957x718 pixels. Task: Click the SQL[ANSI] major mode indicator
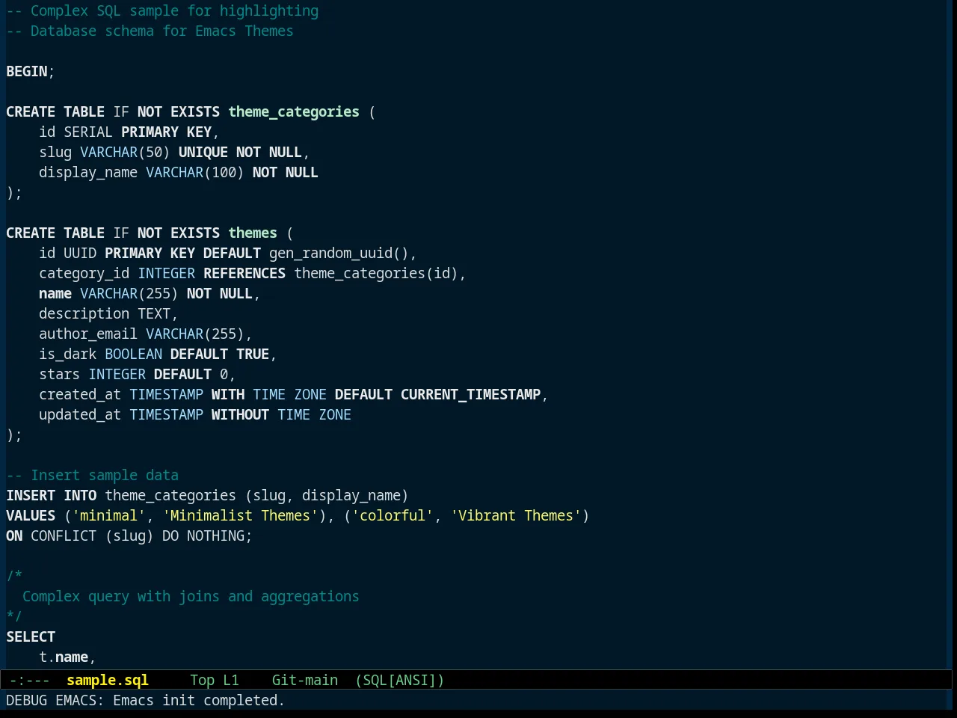pyautogui.click(x=399, y=680)
